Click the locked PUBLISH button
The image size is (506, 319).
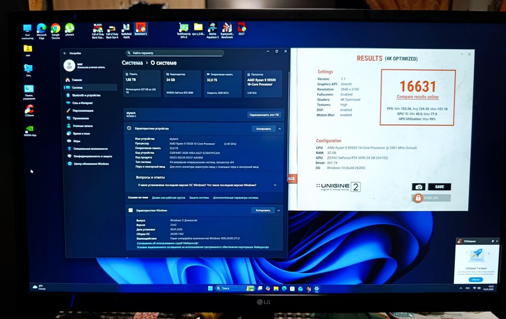[431, 198]
